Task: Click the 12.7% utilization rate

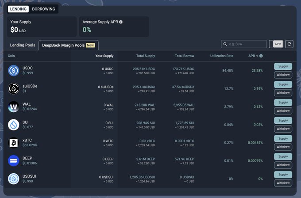Action: 229,88
